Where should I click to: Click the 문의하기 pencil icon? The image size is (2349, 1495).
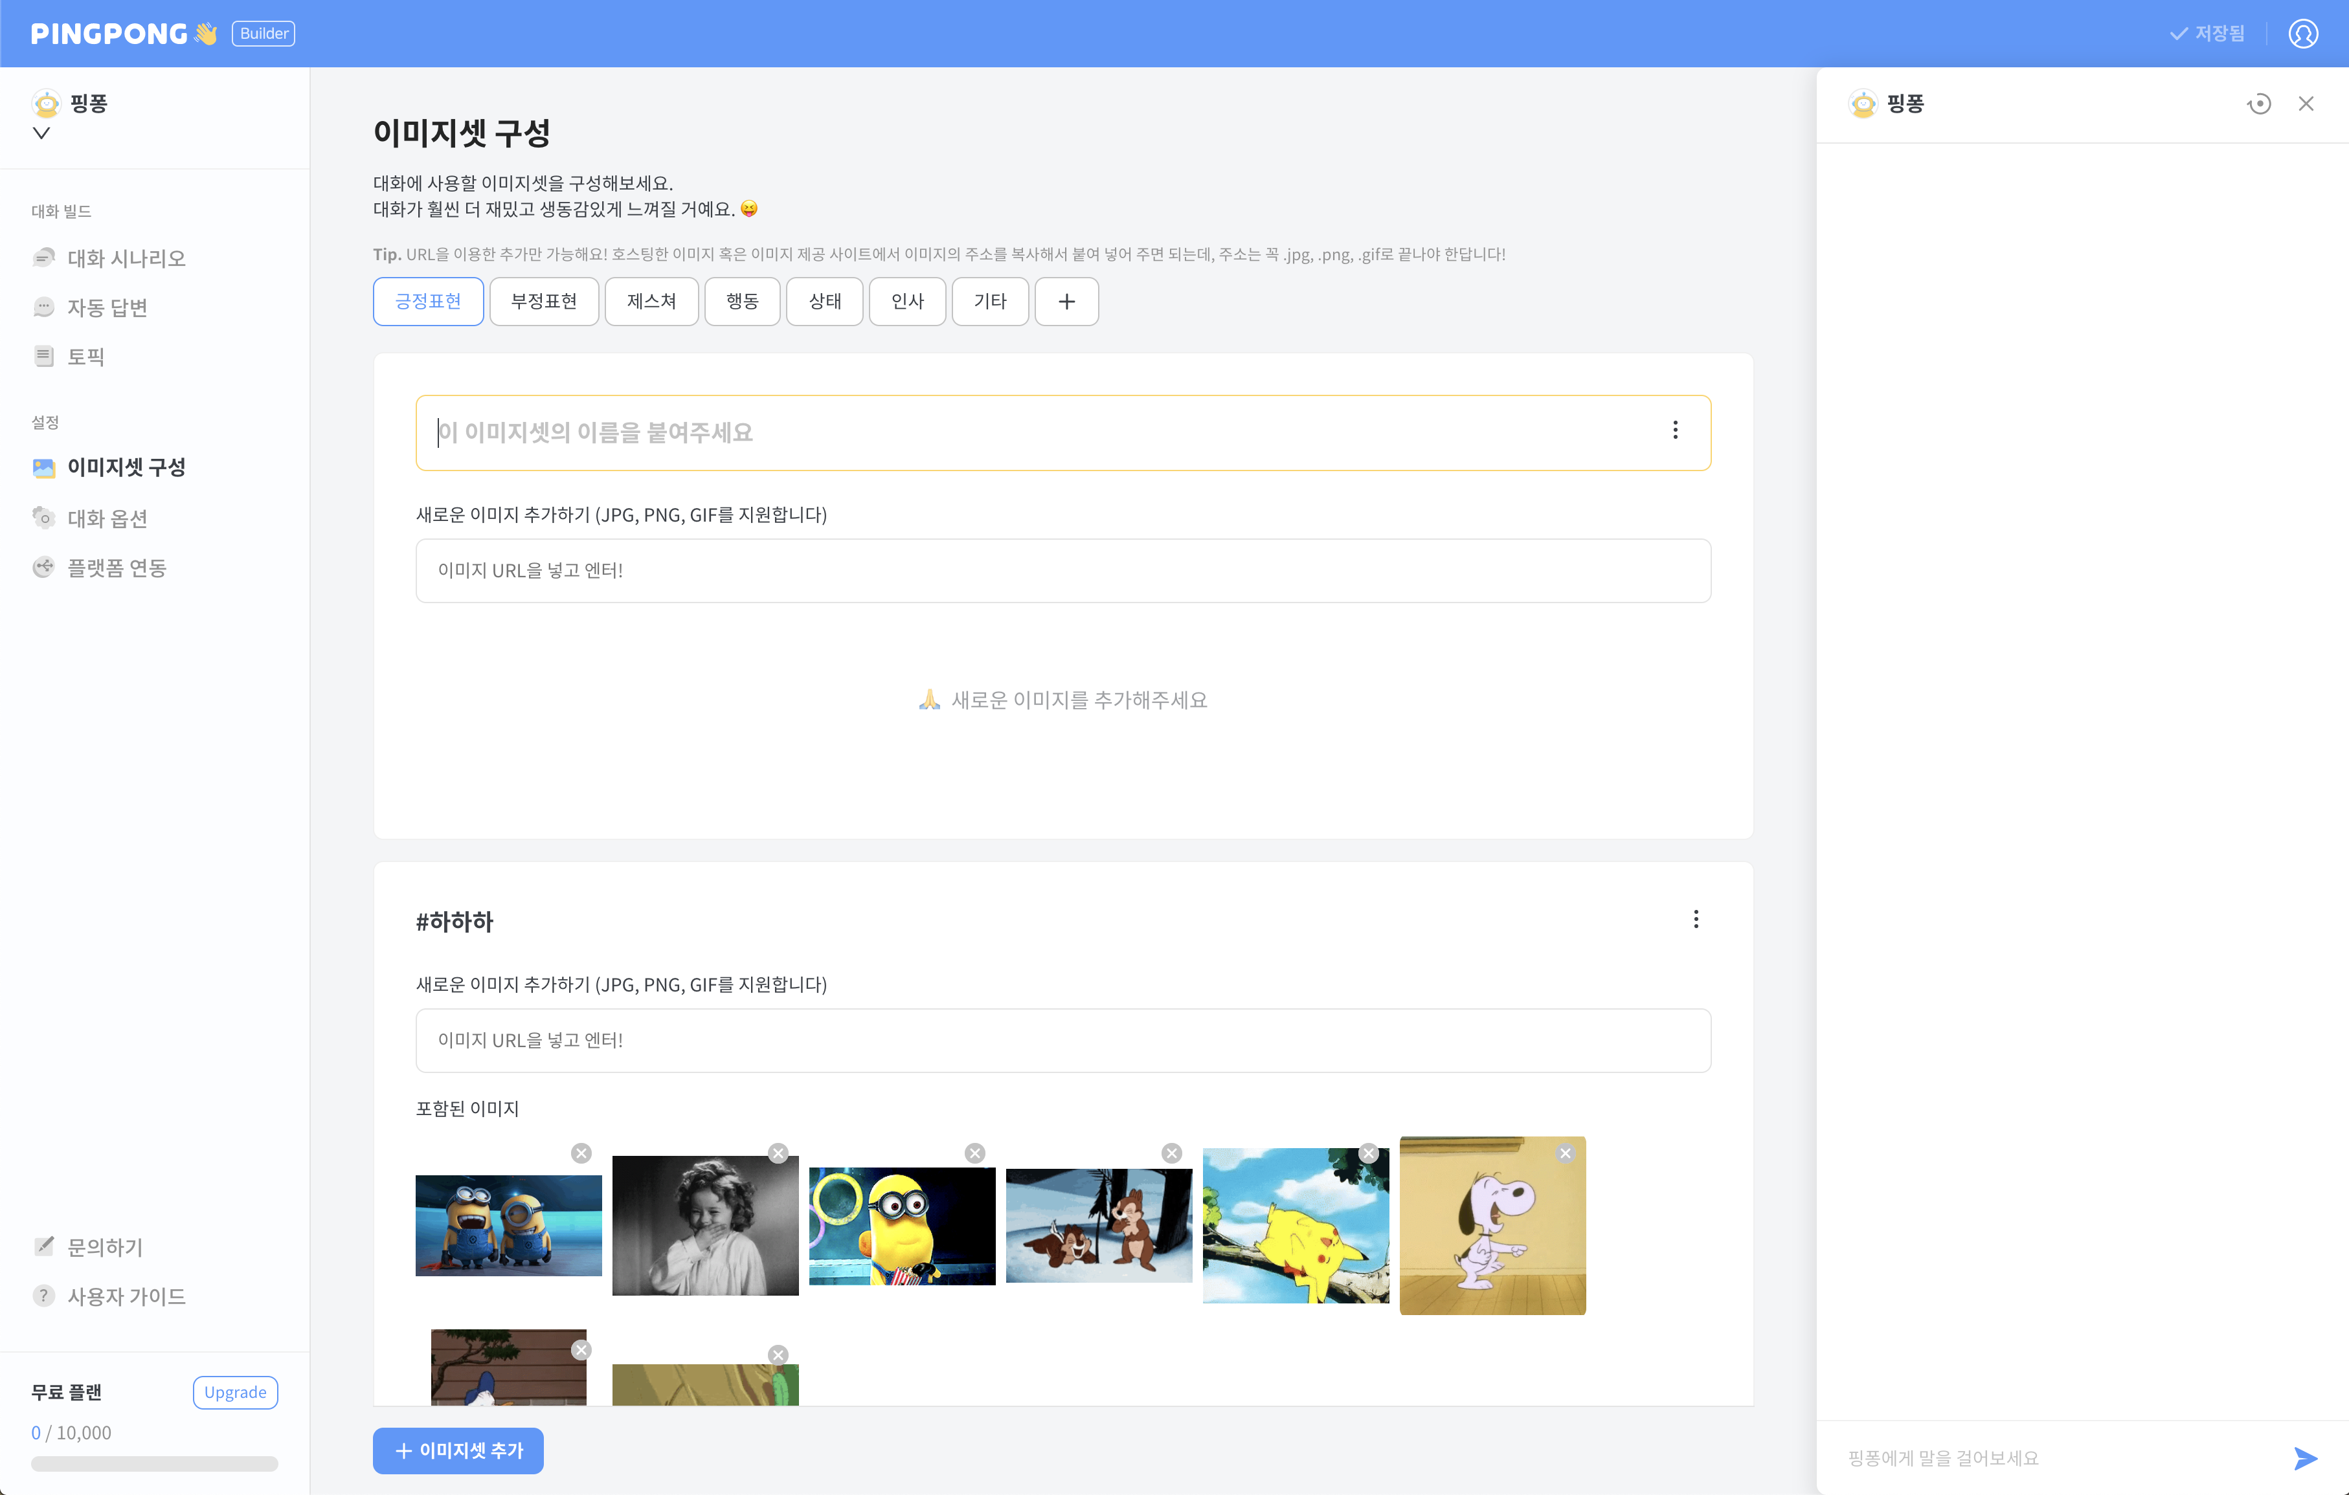(x=44, y=1245)
